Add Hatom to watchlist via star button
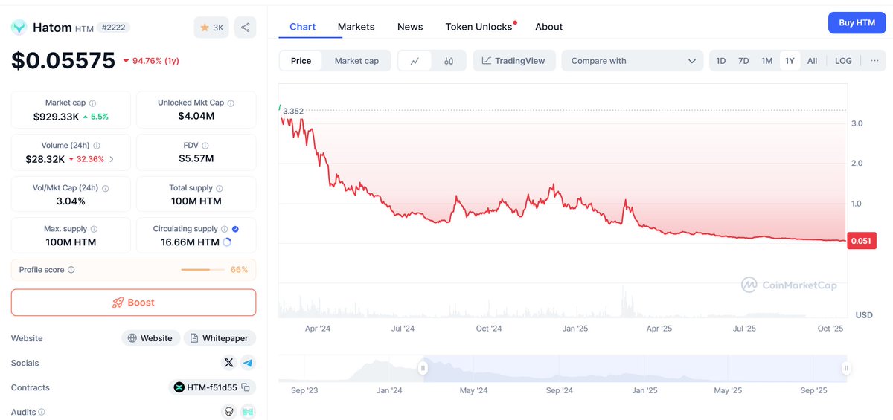The height and width of the screenshot is (420, 893). coord(211,28)
